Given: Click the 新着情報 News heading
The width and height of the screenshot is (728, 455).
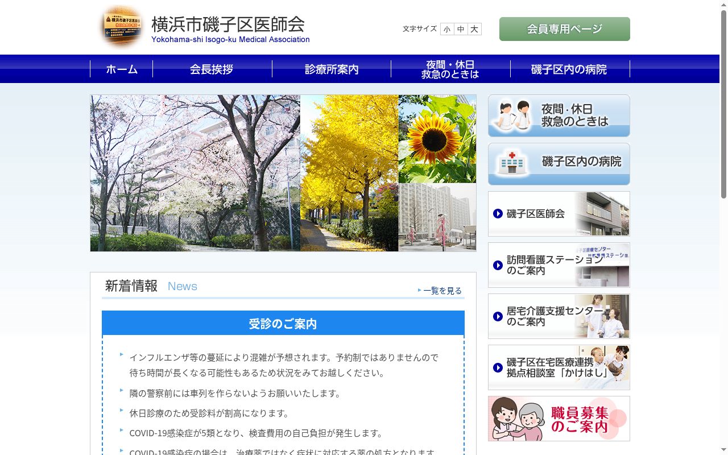Looking at the screenshot, I should [151, 286].
